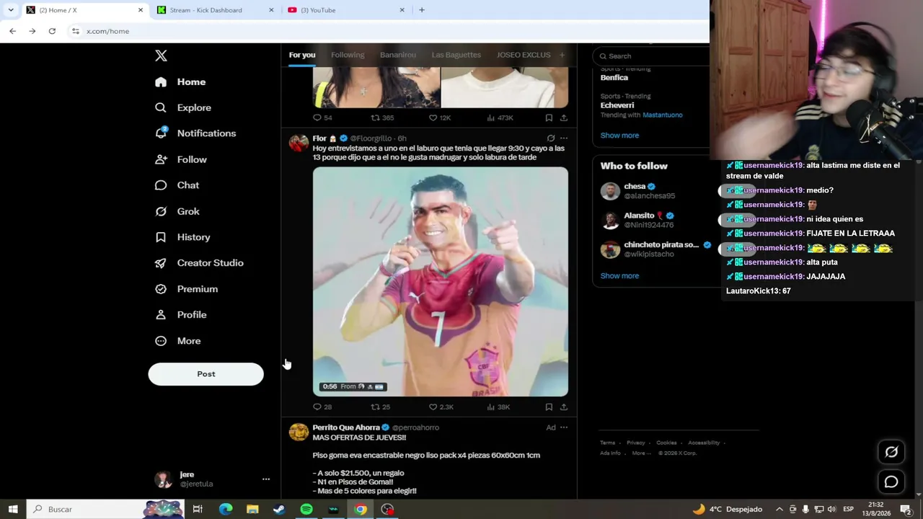Go back in the browser
The height and width of the screenshot is (519, 923).
12,31
